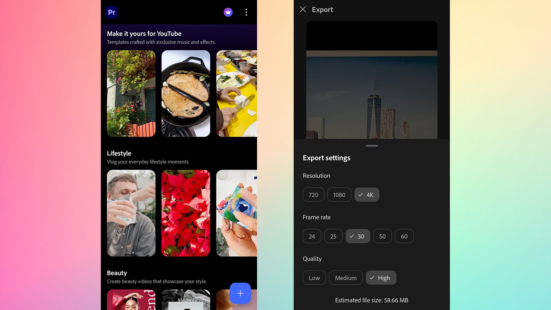
Task: Open the yellow table cooking template
Action: (x=237, y=93)
